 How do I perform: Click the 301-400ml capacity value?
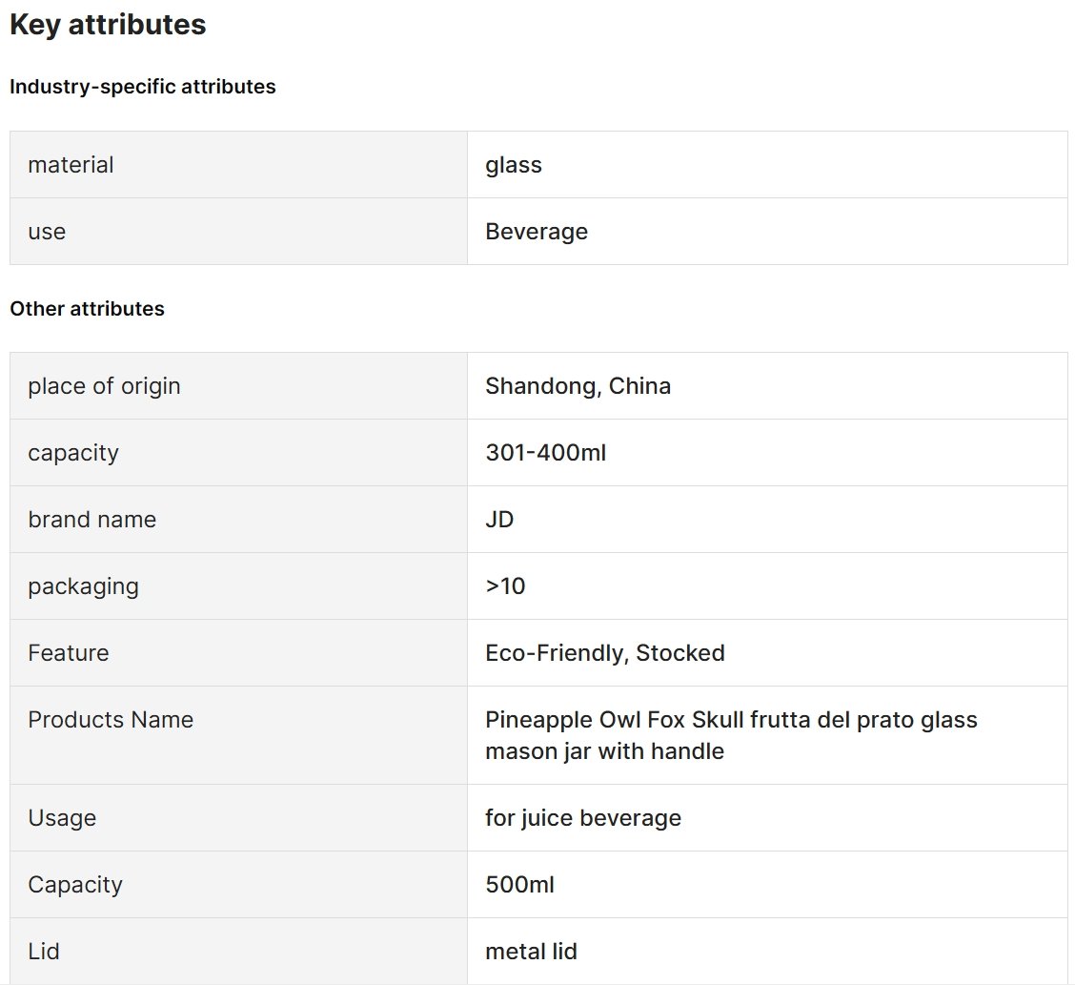pyautogui.click(x=546, y=453)
